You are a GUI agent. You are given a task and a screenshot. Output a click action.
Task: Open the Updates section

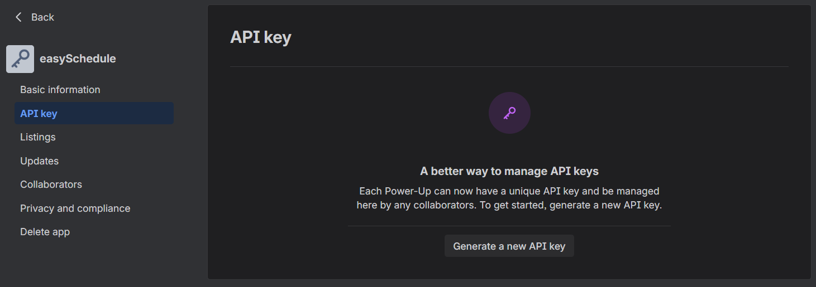click(39, 161)
